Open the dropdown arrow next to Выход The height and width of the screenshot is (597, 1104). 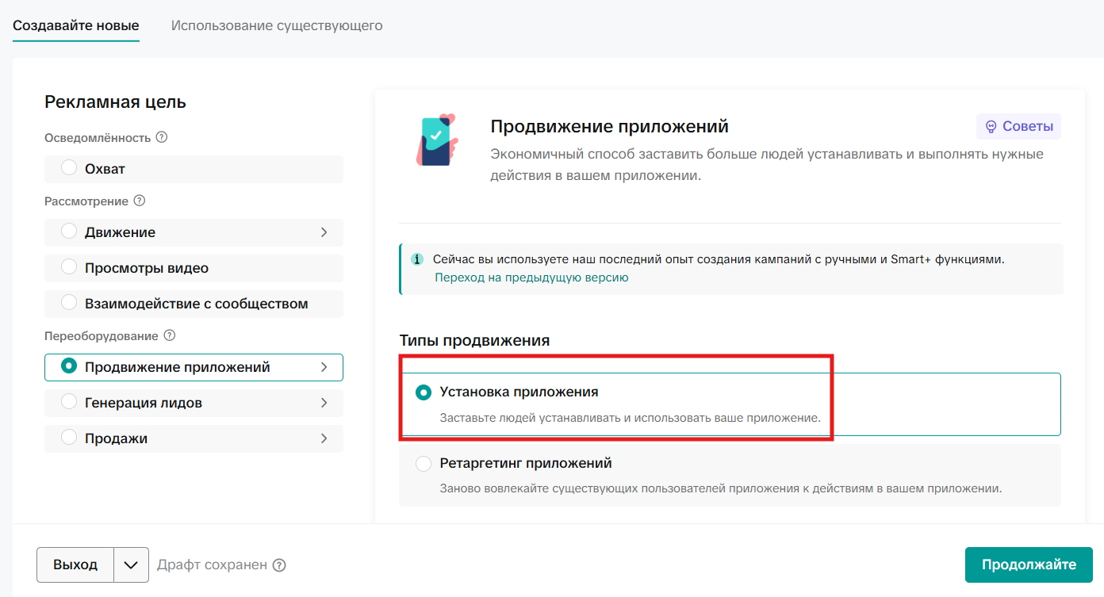132,565
